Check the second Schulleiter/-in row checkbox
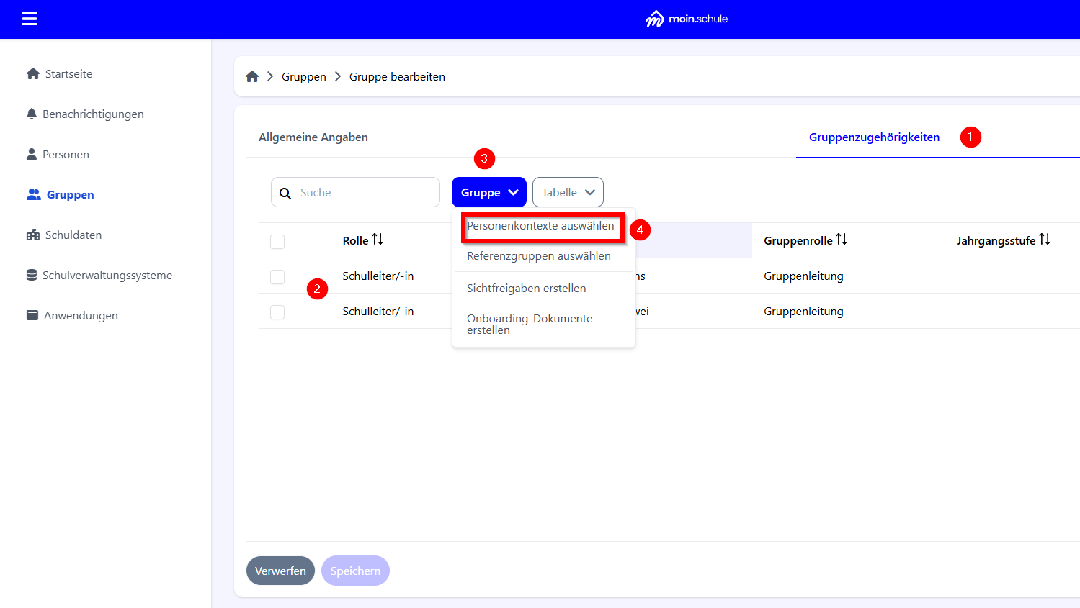 [x=277, y=312]
